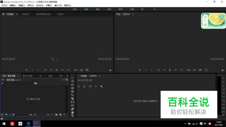Image resolution: width=226 pixels, height=127 pixels.
Task: Select the Razor tool
Action: (x=72, y=98)
